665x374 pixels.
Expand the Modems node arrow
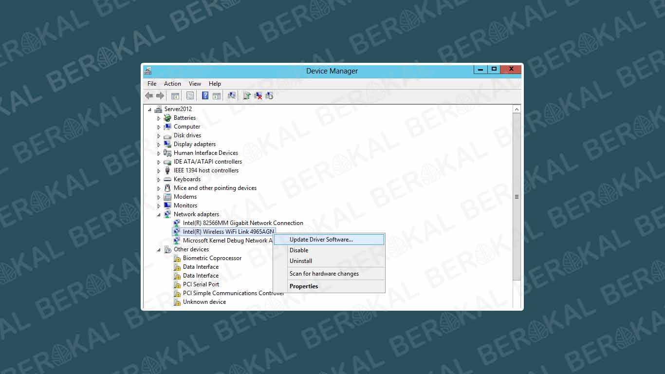click(x=159, y=197)
